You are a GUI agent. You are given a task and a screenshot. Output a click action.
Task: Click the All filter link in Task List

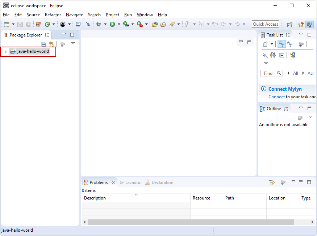coord(296,73)
